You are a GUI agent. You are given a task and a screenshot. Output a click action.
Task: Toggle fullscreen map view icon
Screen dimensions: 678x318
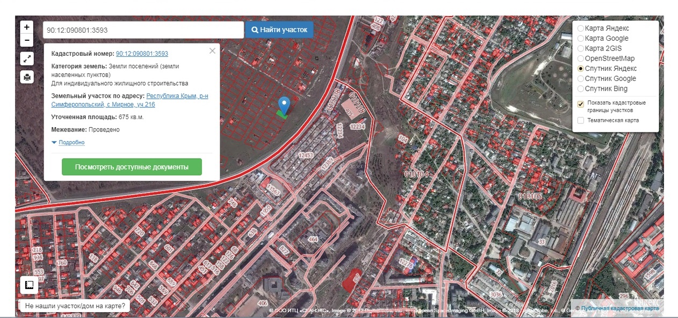(x=27, y=58)
